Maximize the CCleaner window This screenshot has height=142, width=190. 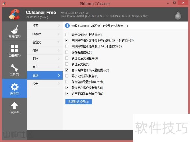(175, 3)
